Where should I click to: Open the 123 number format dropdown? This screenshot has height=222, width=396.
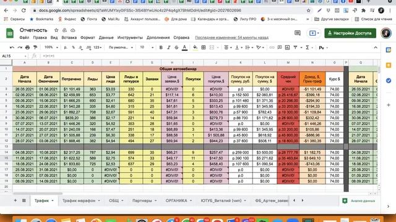tap(98, 47)
